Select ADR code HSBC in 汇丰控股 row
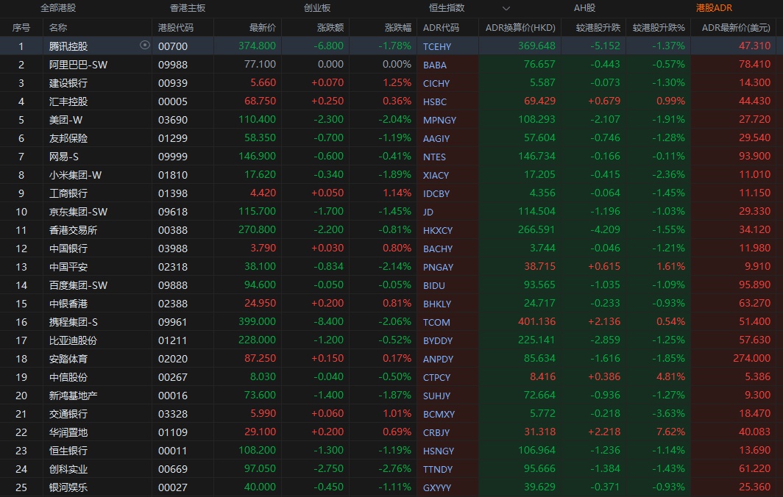Screen dimensions: 783x497 (435, 101)
